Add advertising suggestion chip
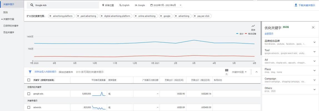The width and height of the screenshot is (319, 111). (x=183, y=16)
